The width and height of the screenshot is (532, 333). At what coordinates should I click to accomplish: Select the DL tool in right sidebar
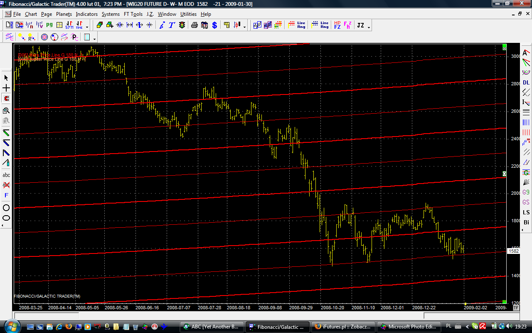[x=526, y=82]
